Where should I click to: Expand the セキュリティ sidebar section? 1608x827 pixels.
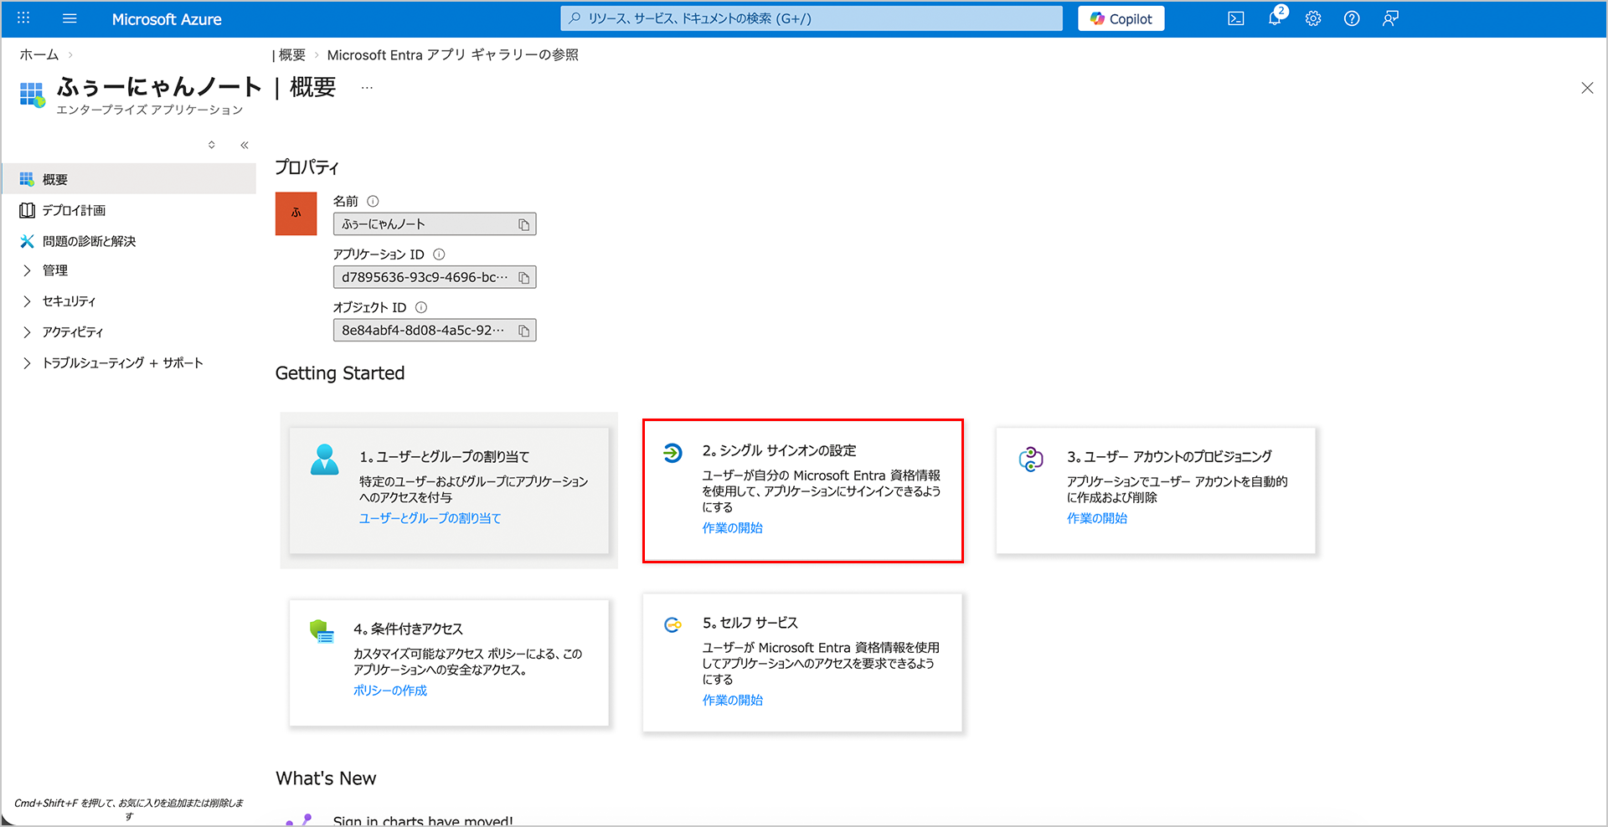[69, 301]
